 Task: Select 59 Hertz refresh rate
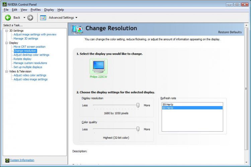pyautogui.click(x=192, y=105)
